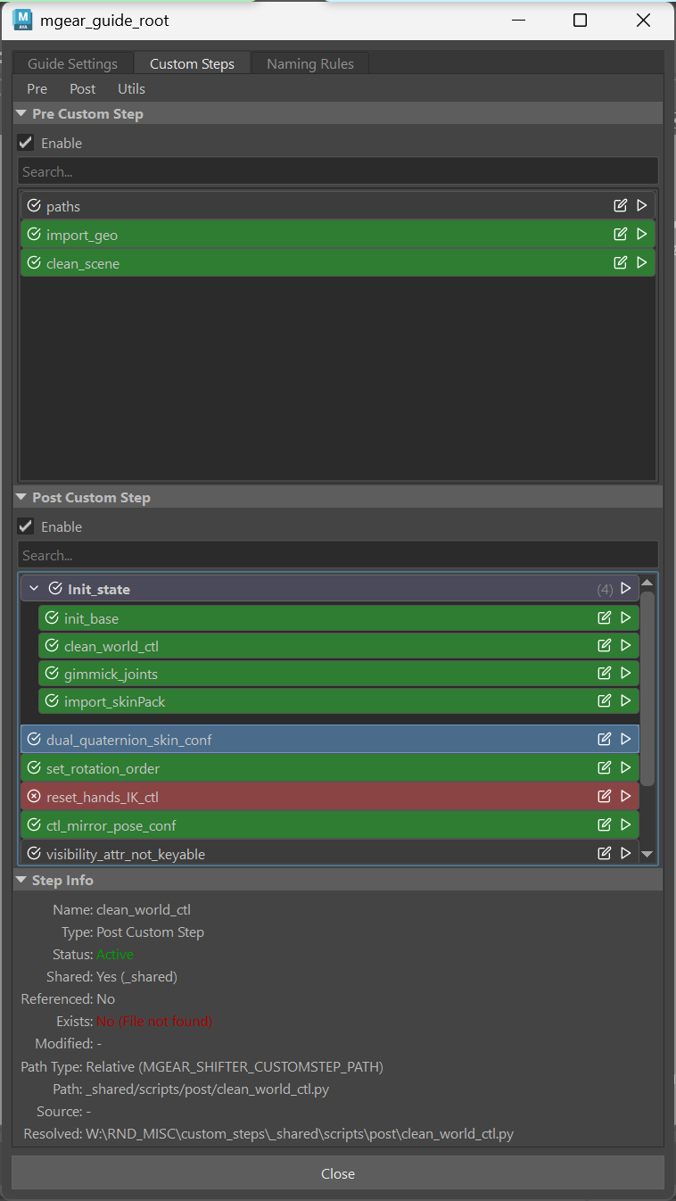The height and width of the screenshot is (1201, 676).
Task: Click the red 'No (File not found)' status text
Action: (154, 1021)
